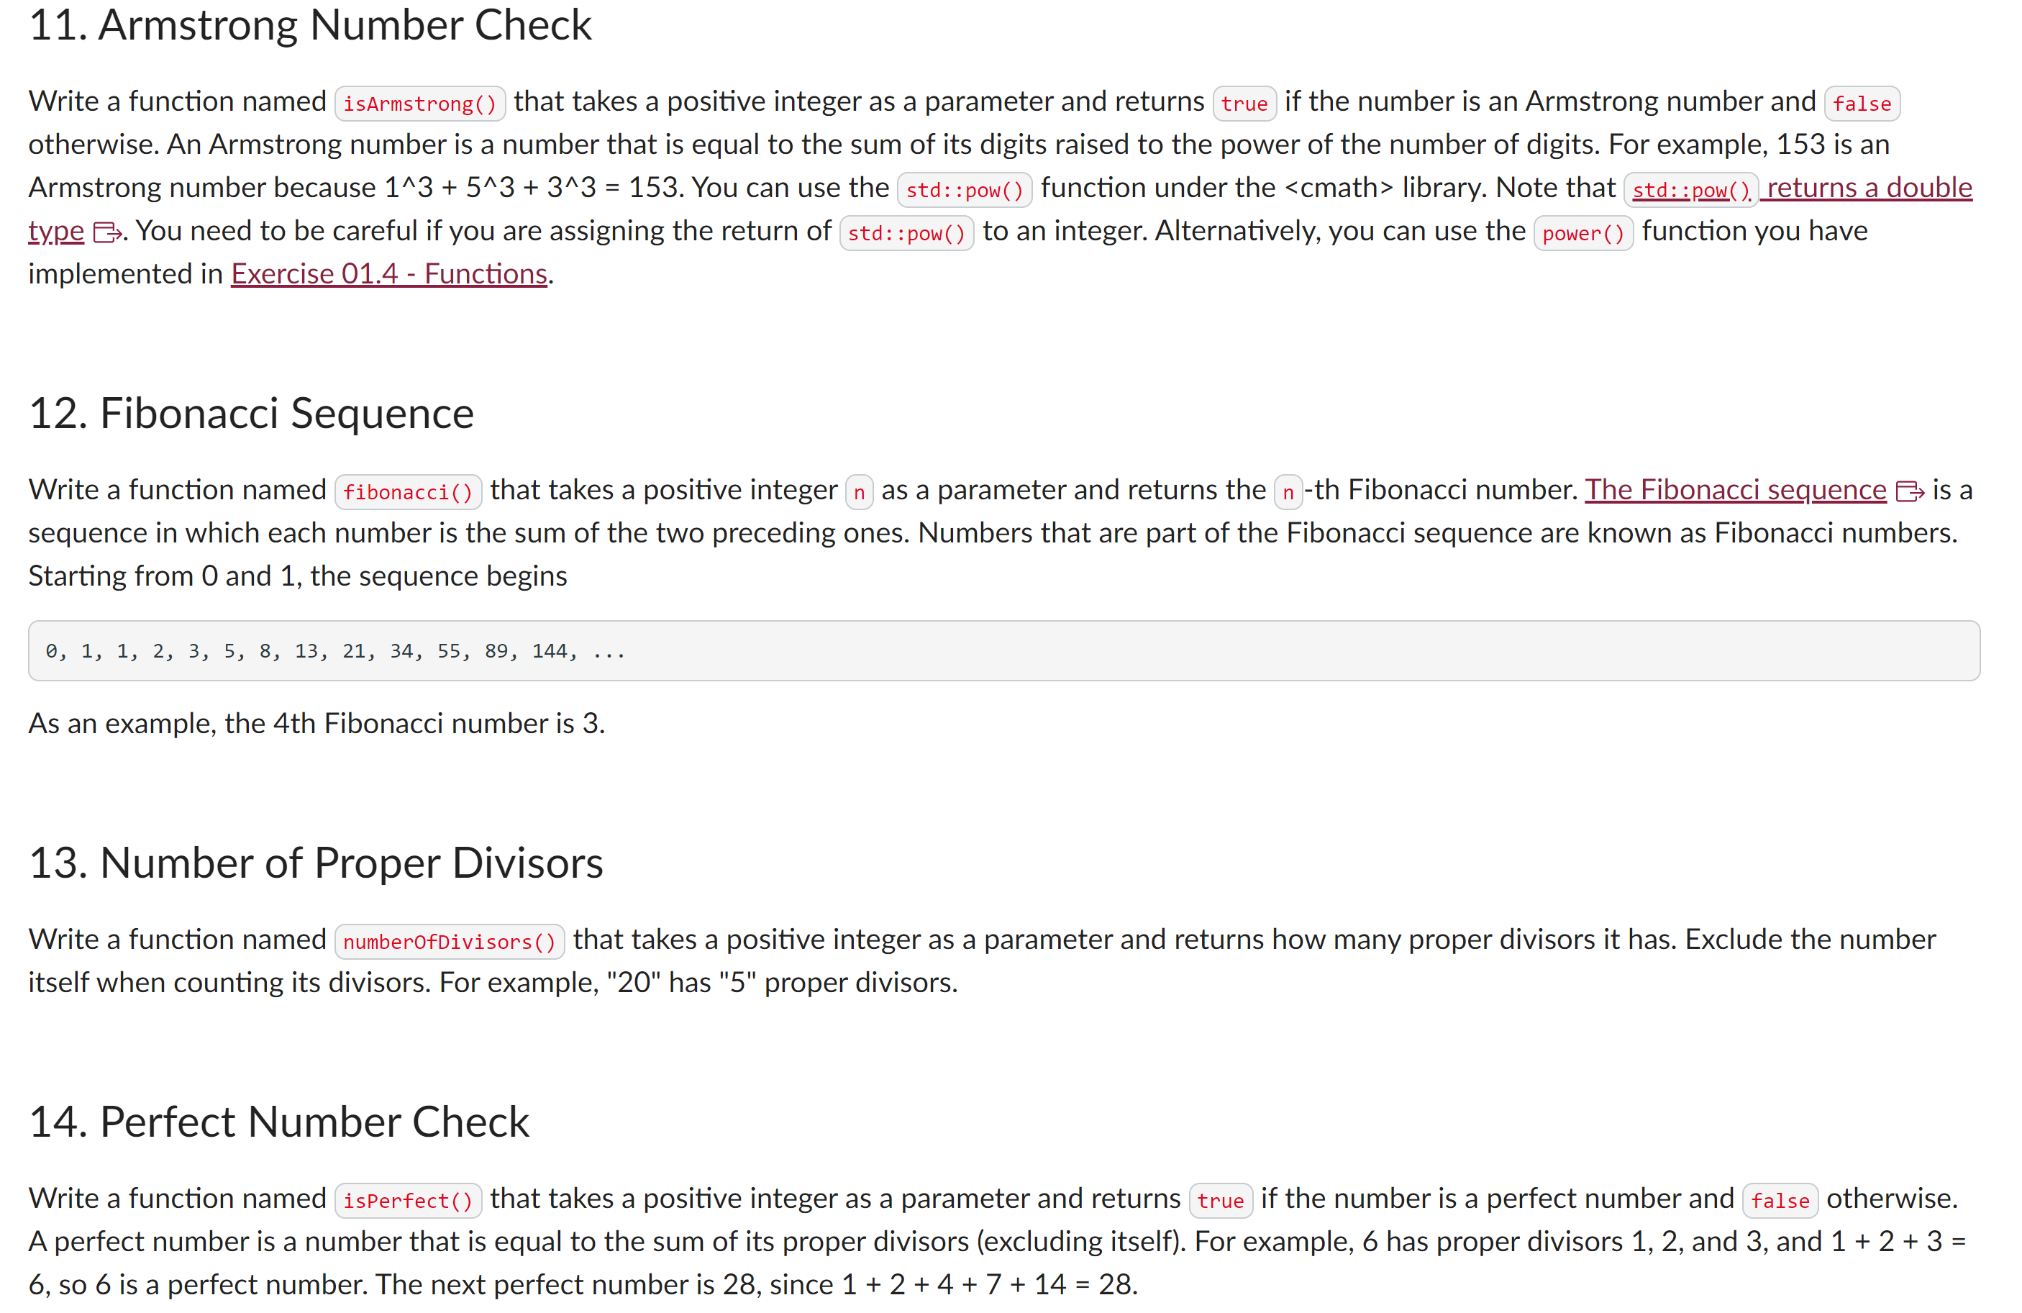
Task: Click the '14. Perfect Number Check' heading
Action: tap(278, 1122)
